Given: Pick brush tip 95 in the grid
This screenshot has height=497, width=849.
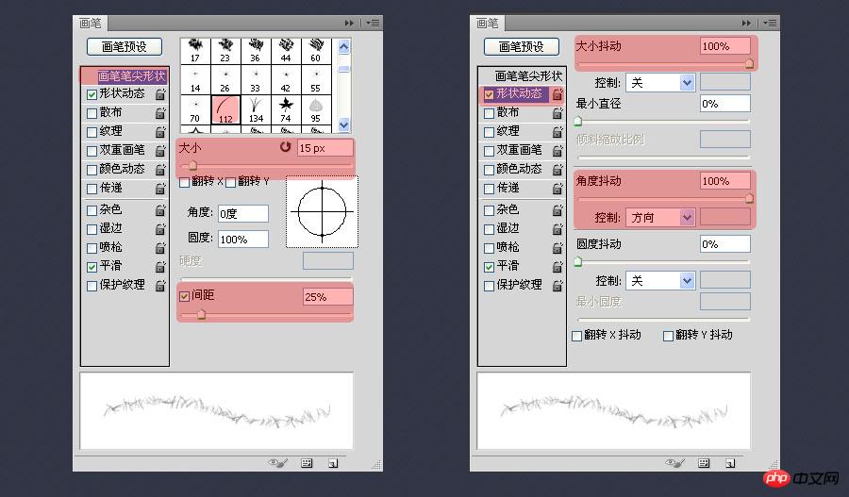Looking at the screenshot, I should coord(316,110).
